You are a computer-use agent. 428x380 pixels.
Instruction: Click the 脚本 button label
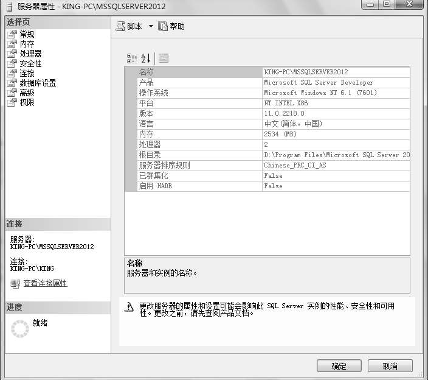tap(134, 26)
